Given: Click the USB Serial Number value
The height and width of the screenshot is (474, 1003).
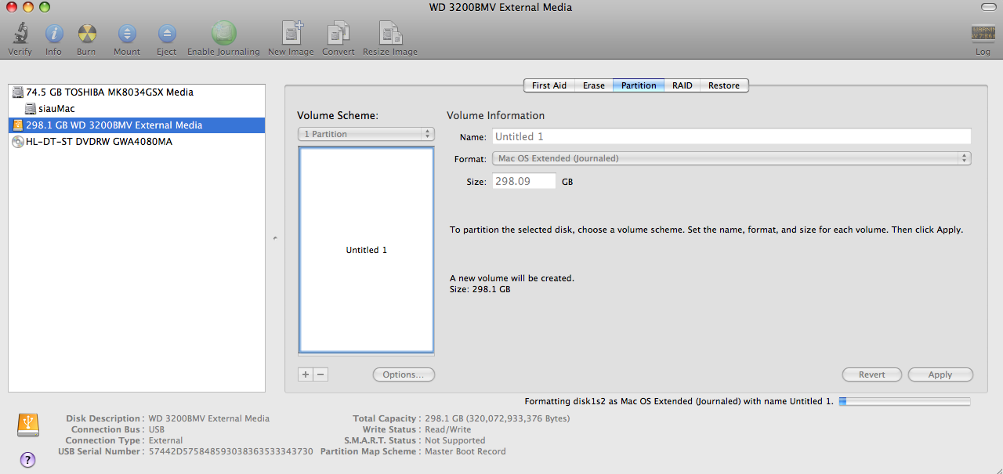Looking at the screenshot, I should tap(231, 451).
